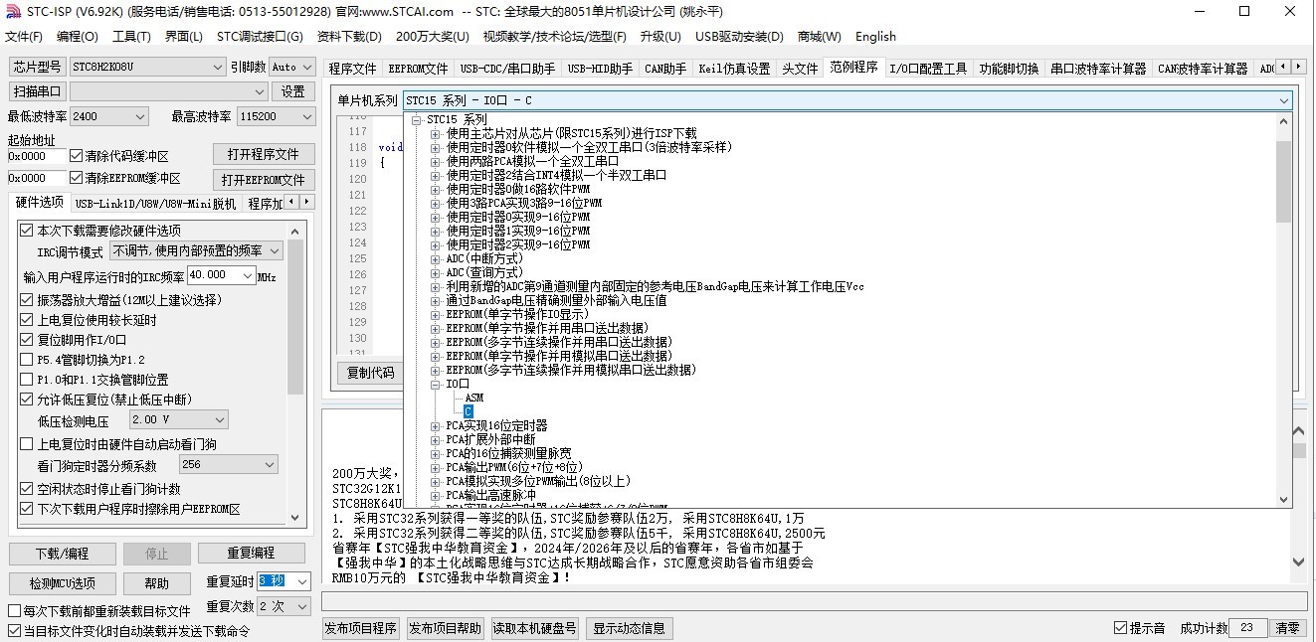
Task: Expand the PCA输出高速脉冲 tree node
Action: (x=435, y=495)
